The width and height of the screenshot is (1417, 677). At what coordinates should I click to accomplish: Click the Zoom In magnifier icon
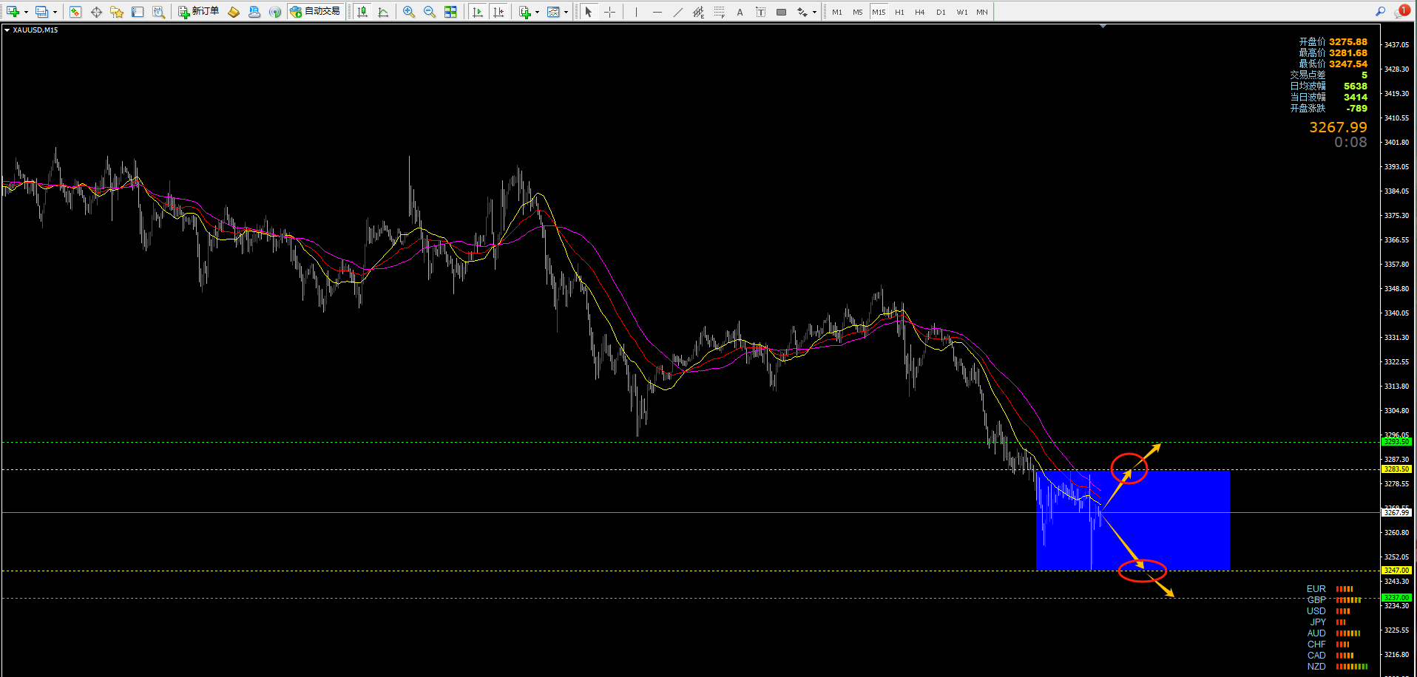[x=409, y=12]
